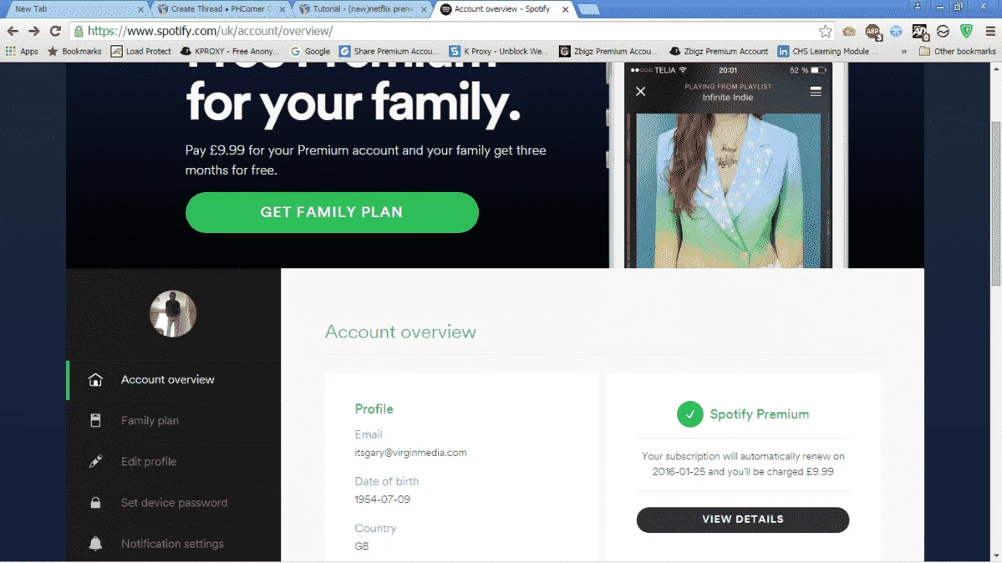The width and height of the screenshot is (1002, 563).
Task: Open the Share Premium Account bookmark
Action: tap(389, 51)
